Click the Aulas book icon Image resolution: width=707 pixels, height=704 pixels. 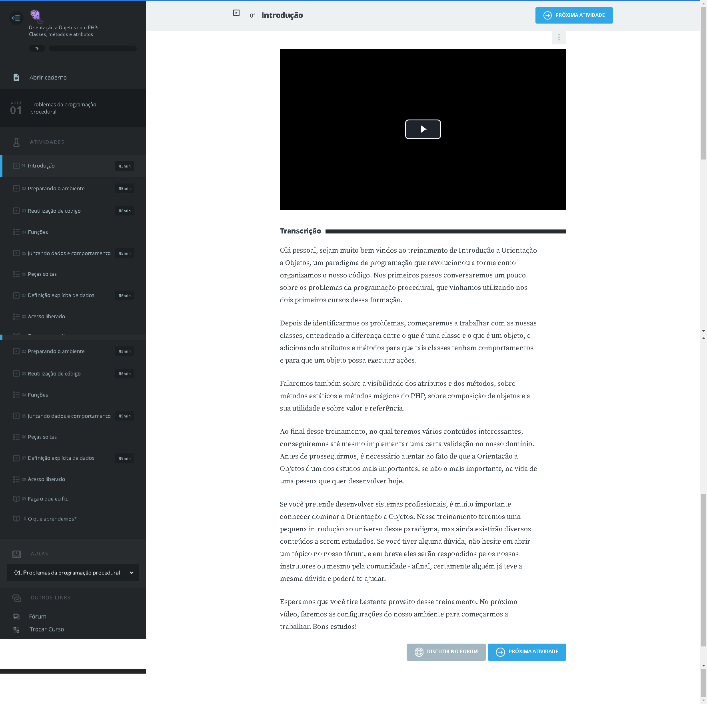click(16, 554)
